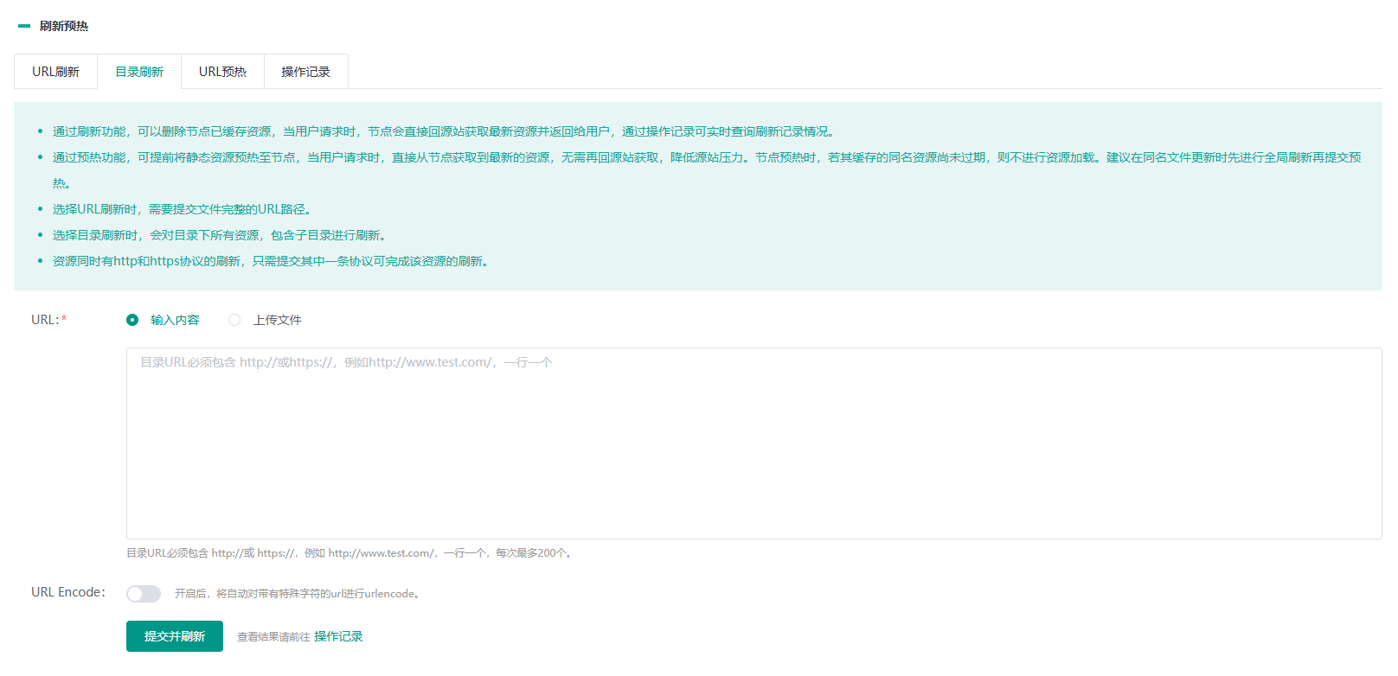Open the 操作记录 link beside the submit button

338,636
